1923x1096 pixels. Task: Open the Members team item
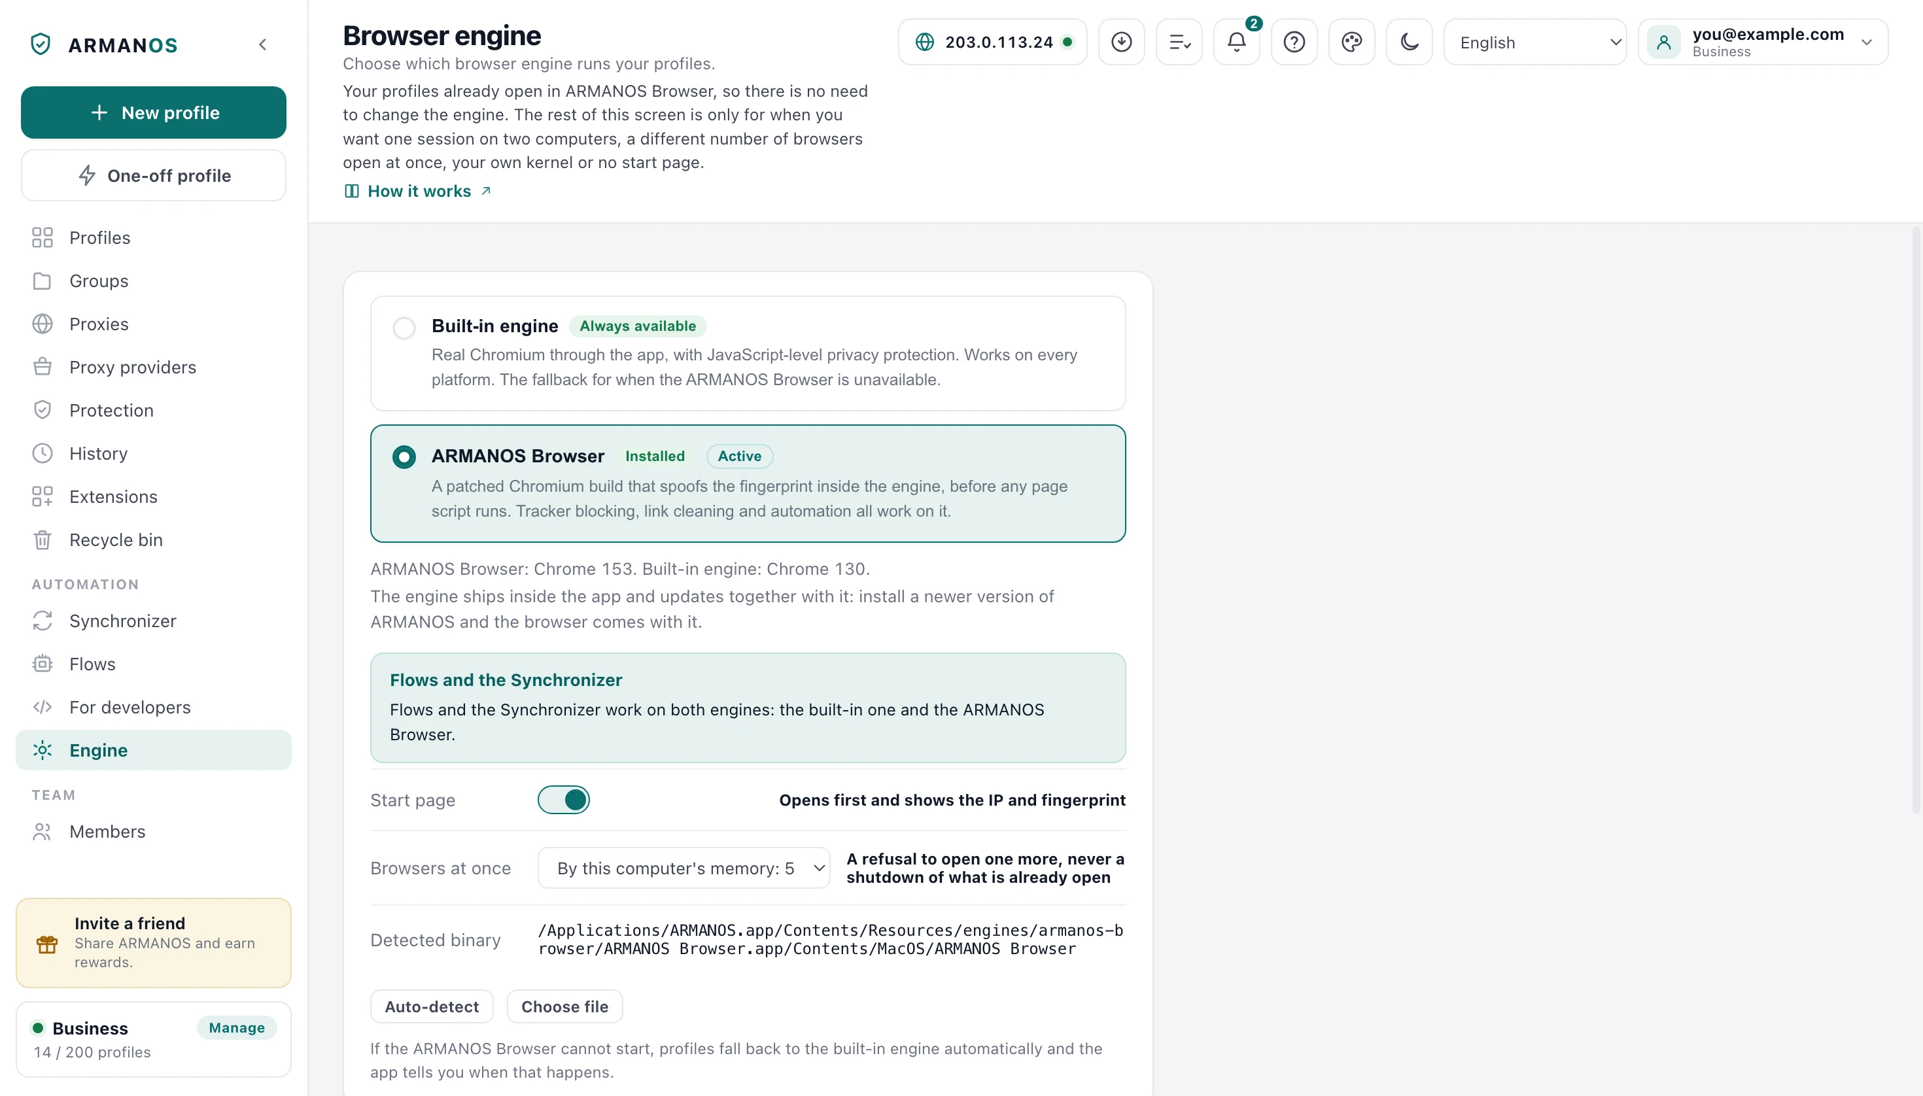[154, 831]
